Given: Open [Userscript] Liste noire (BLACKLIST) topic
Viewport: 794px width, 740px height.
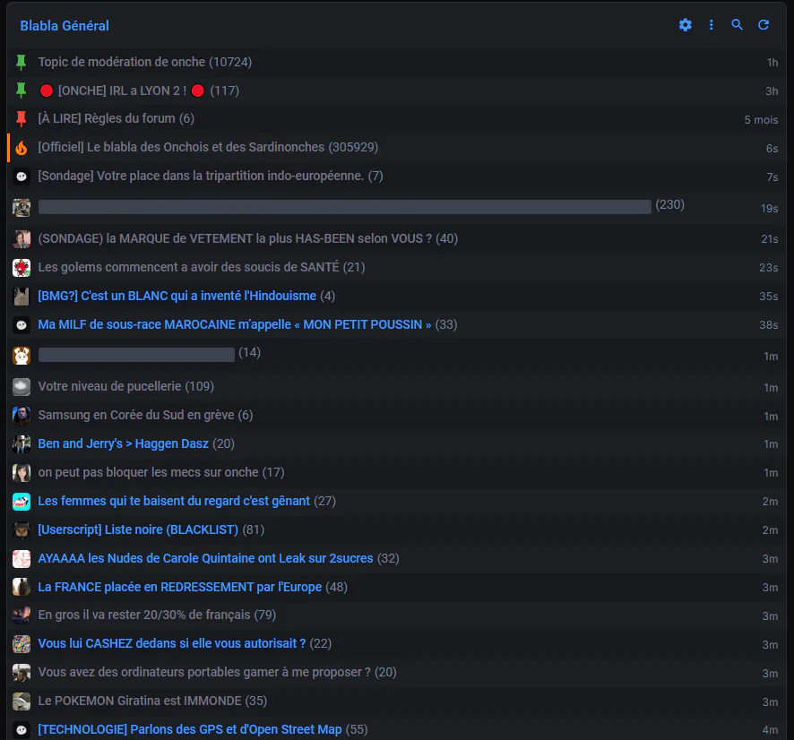Looking at the screenshot, I should [x=138, y=530].
